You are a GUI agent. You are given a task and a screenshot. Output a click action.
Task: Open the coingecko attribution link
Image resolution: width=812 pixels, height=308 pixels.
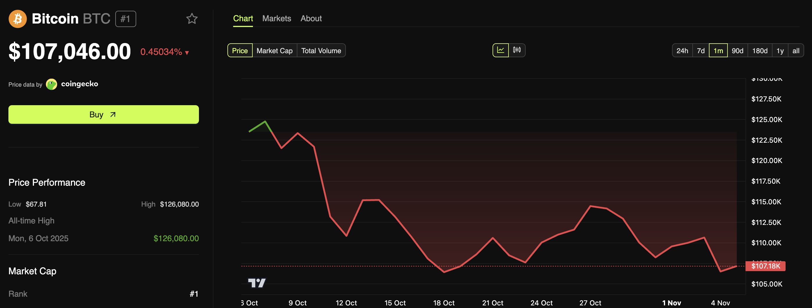coord(80,84)
